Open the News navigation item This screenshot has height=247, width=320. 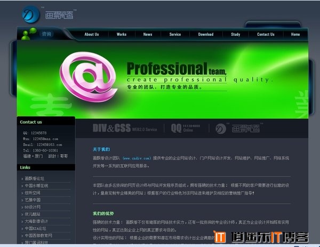click(x=148, y=34)
